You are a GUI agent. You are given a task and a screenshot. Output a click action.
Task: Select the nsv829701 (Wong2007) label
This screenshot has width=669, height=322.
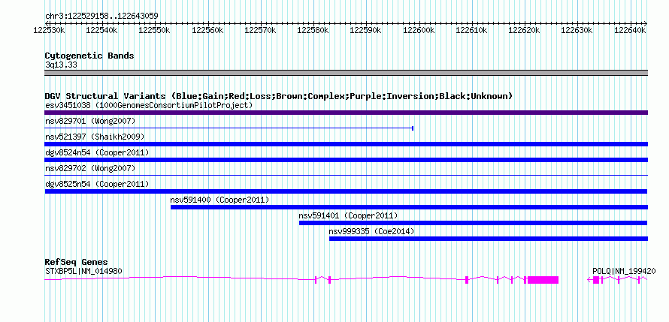coord(90,122)
